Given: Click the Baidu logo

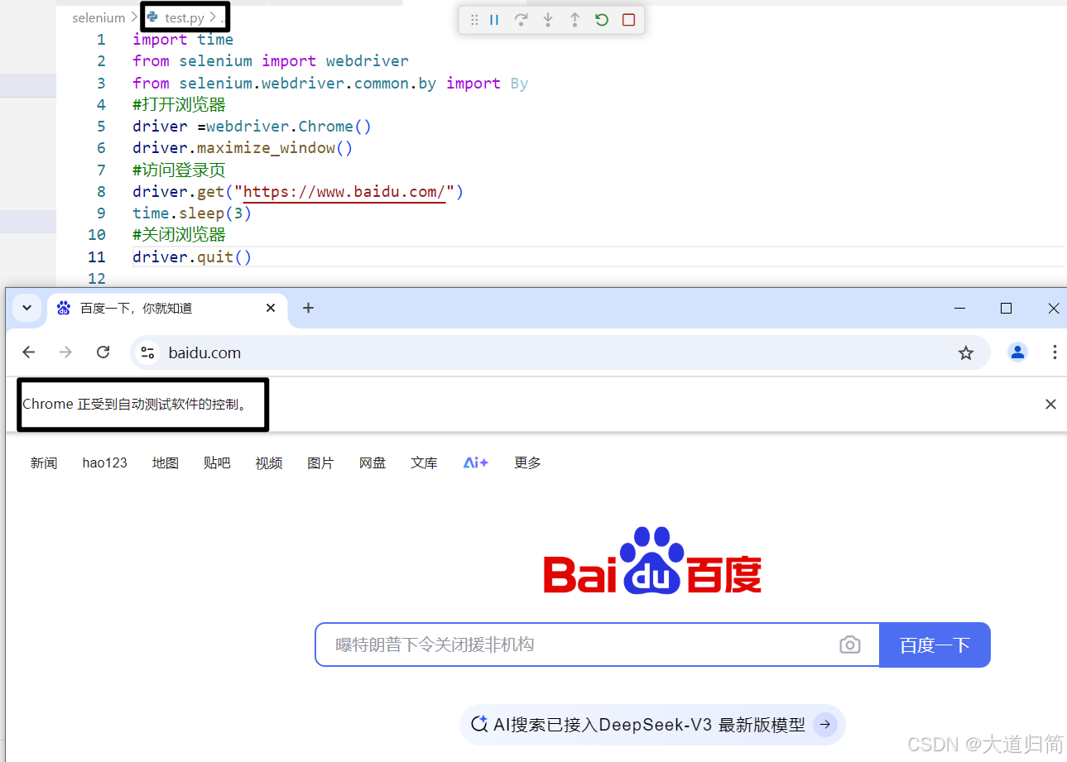Looking at the screenshot, I should (652, 560).
